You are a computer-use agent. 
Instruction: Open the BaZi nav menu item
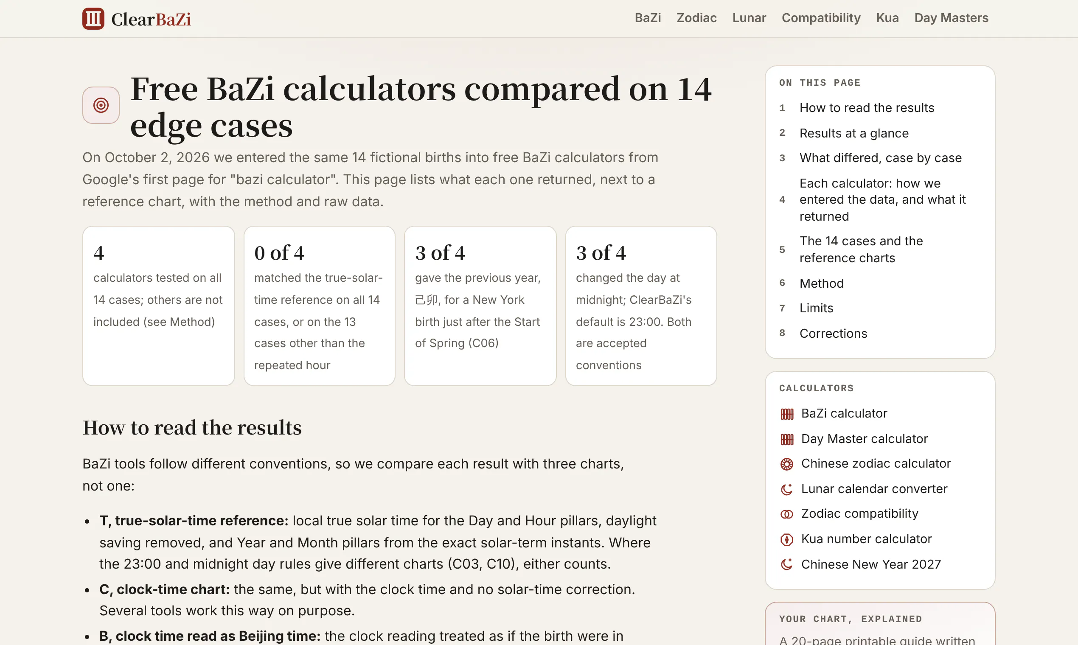click(x=648, y=18)
